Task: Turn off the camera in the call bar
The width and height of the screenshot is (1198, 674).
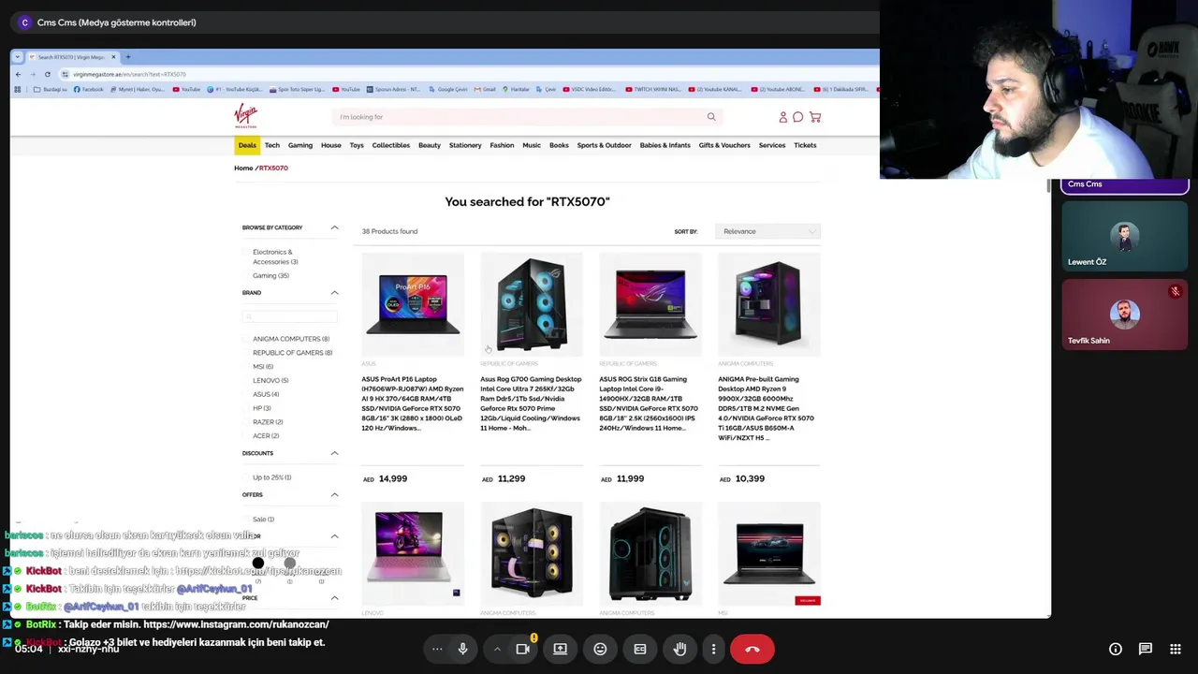Action: pyautogui.click(x=522, y=649)
